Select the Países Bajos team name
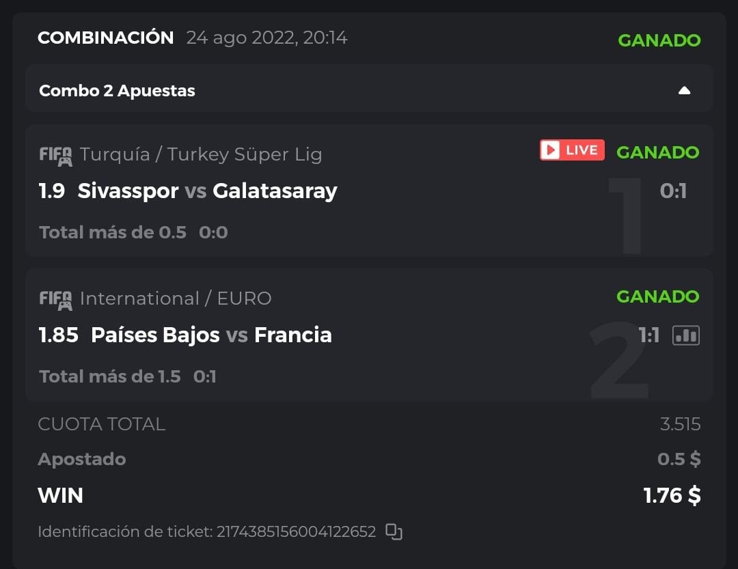 click(x=155, y=335)
